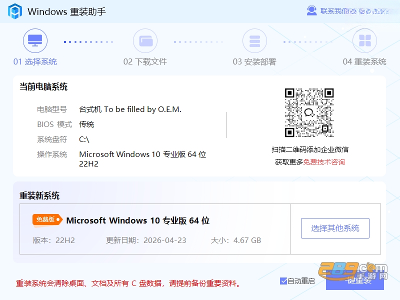The height and width of the screenshot is (300, 400).
Task: Click the enterprise WeChat QR code
Action: click(309, 112)
